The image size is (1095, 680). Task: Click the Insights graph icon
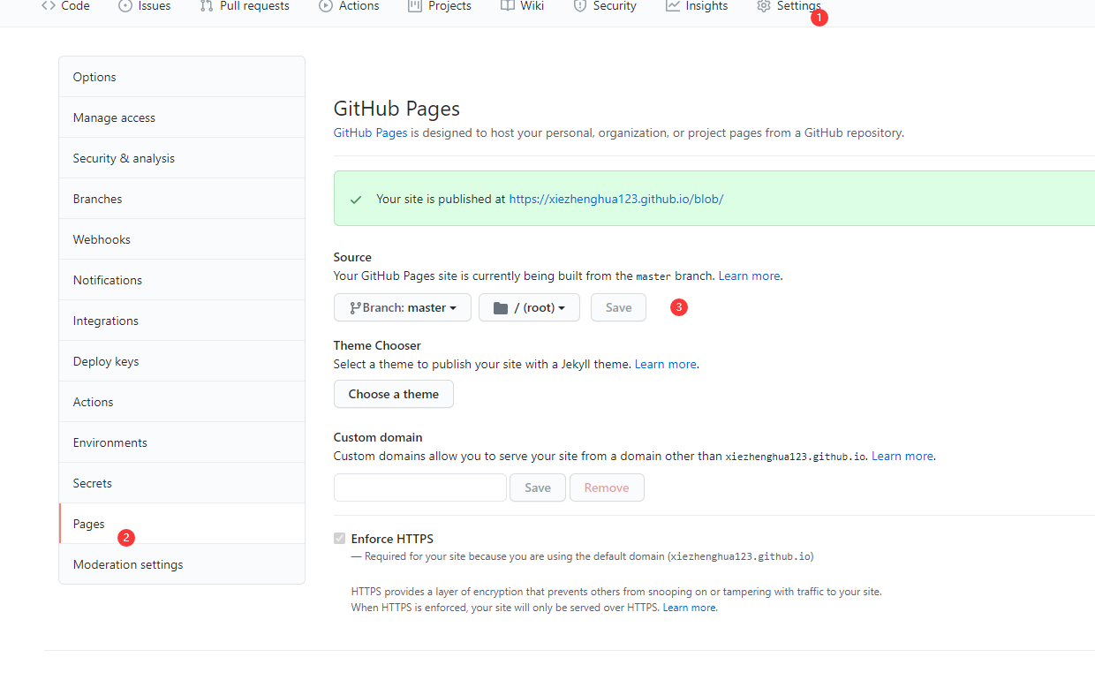(673, 6)
